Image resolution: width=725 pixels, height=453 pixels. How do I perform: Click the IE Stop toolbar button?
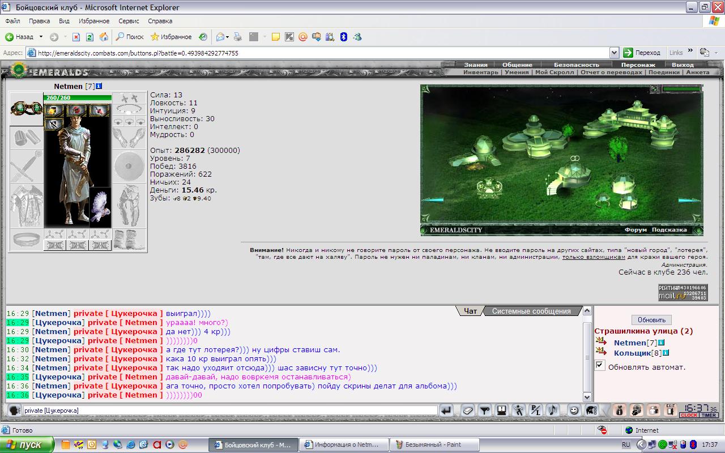pyautogui.click(x=75, y=37)
